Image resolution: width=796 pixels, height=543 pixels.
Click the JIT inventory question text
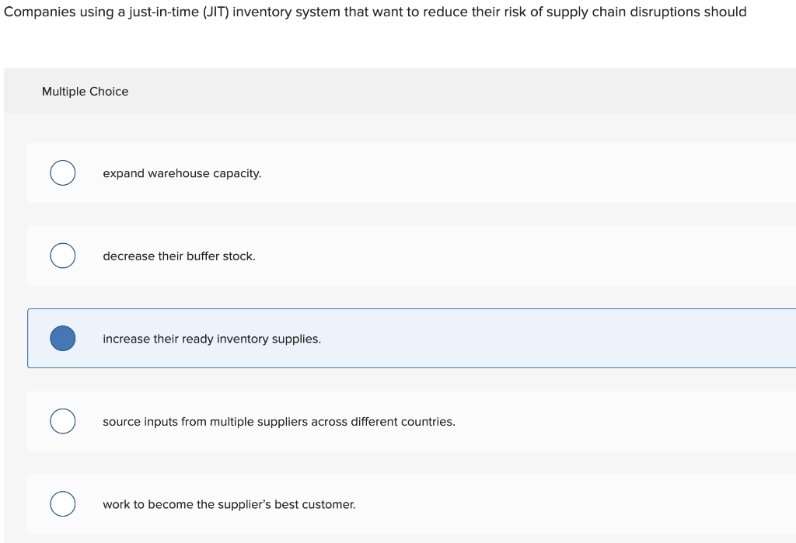coord(375,12)
